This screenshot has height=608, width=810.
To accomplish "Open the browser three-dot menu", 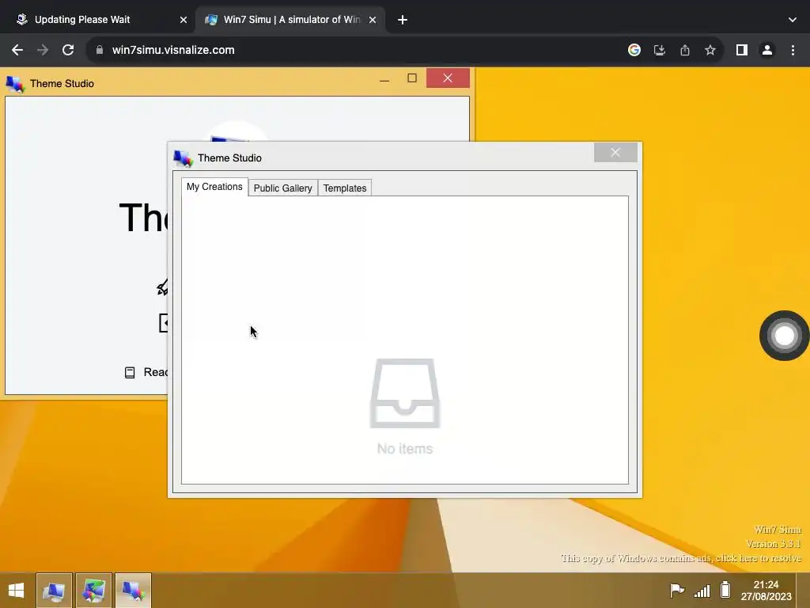I will click(793, 50).
